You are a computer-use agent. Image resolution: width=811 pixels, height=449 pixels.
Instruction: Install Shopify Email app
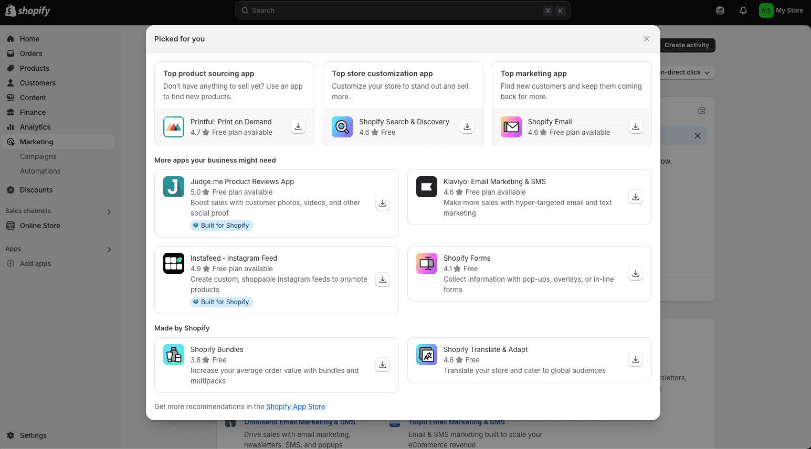point(636,126)
